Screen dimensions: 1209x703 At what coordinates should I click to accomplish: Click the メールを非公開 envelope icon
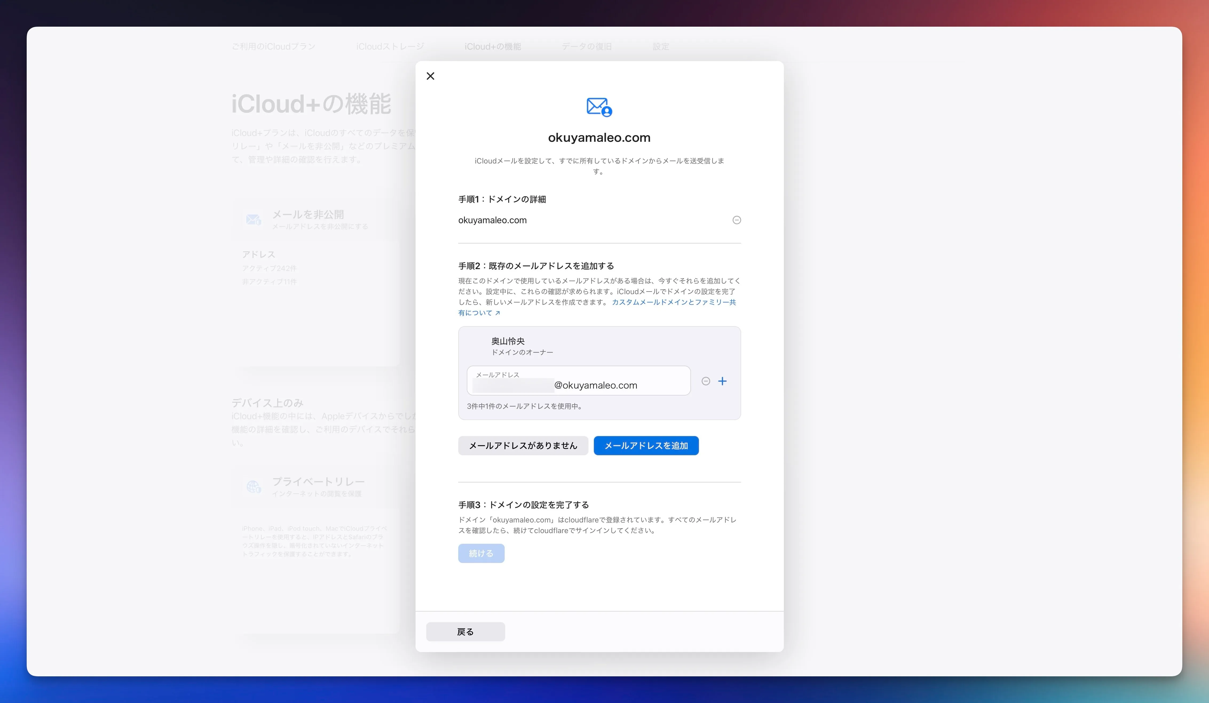click(x=253, y=219)
